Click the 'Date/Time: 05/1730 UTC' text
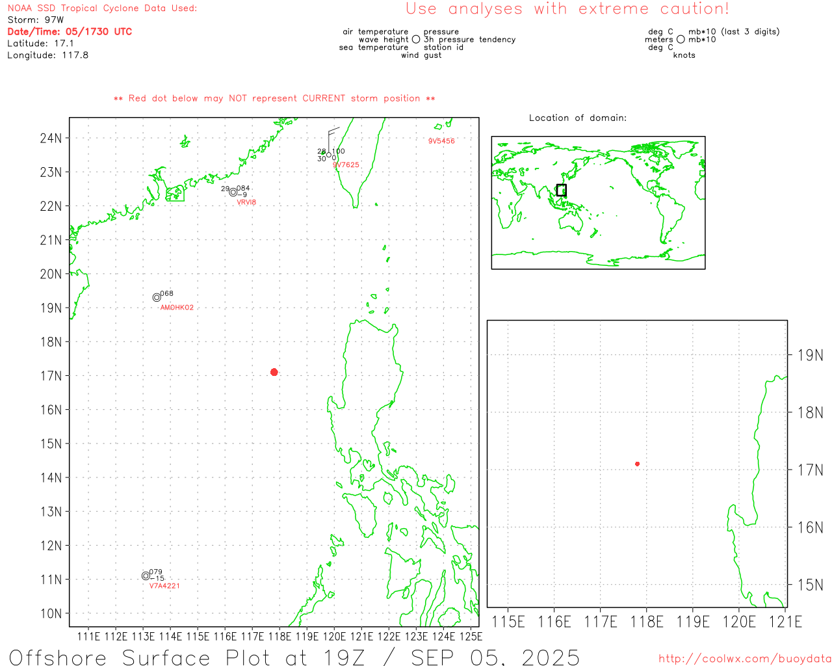 70,32
